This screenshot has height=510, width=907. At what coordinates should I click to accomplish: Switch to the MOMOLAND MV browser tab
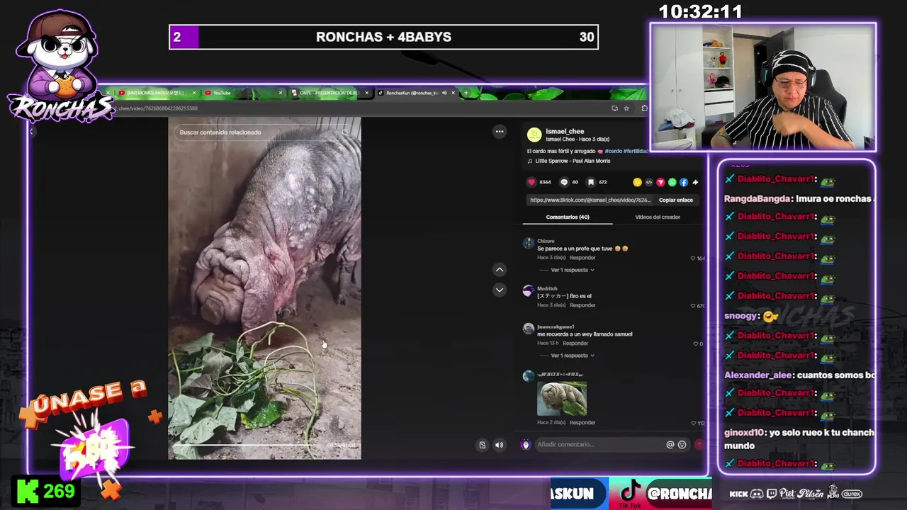pyautogui.click(x=156, y=93)
